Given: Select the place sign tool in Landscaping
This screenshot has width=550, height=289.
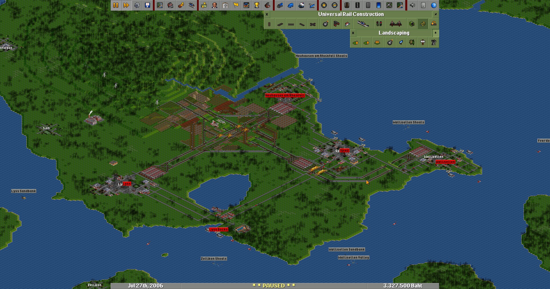Looking at the screenshot, I should coord(423,43).
